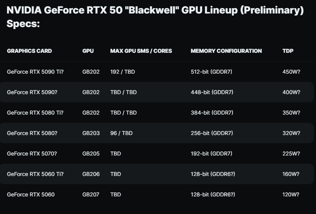Select the GeForce RTX 5060 row name
The width and height of the screenshot is (316, 214).
(x=31, y=194)
